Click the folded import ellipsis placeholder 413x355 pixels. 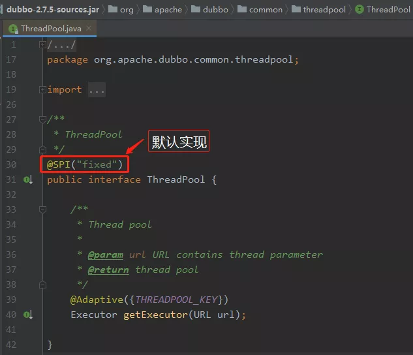coord(97,90)
